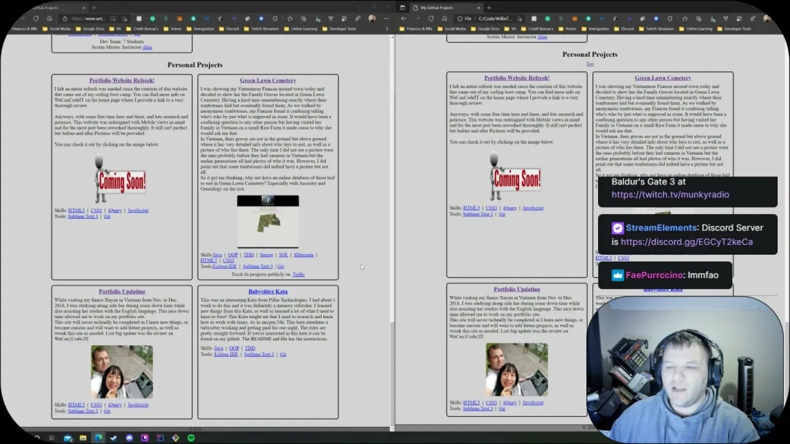Screen dimensions: 790x444
Task: Open Green Lawn Cemetery link in left window
Action: click(268, 80)
